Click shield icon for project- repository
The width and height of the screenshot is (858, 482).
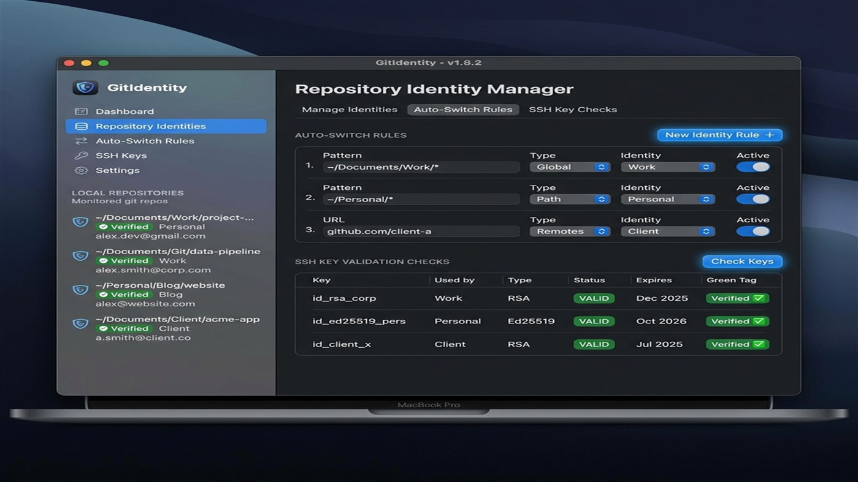[80, 222]
